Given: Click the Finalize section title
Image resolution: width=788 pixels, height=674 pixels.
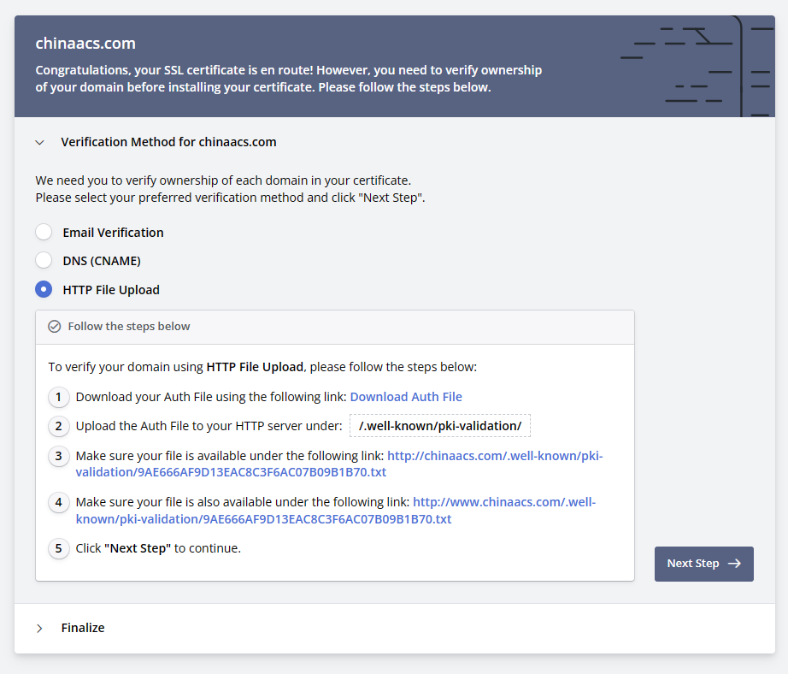Looking at the screenshot, I should pos(83,628).
